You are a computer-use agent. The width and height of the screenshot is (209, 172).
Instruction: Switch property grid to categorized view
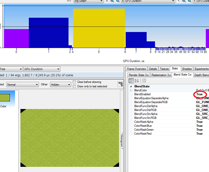coord(131,81)
